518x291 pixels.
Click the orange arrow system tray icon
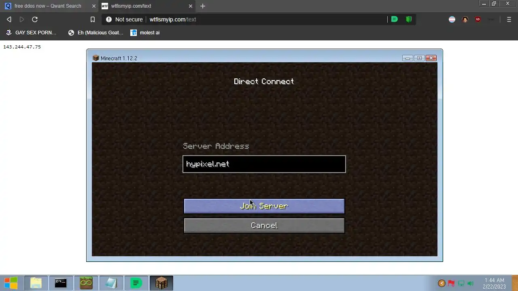coord(442,283)
